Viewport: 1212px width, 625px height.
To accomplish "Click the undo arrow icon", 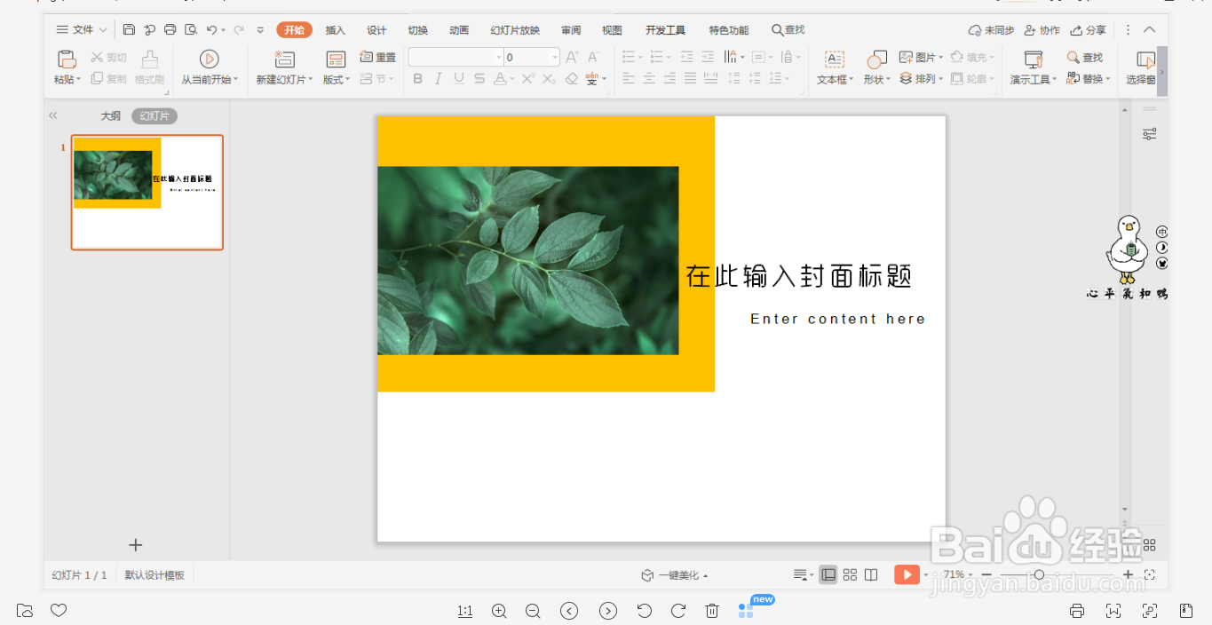I will pyautogui.click(x=211, y=30).
